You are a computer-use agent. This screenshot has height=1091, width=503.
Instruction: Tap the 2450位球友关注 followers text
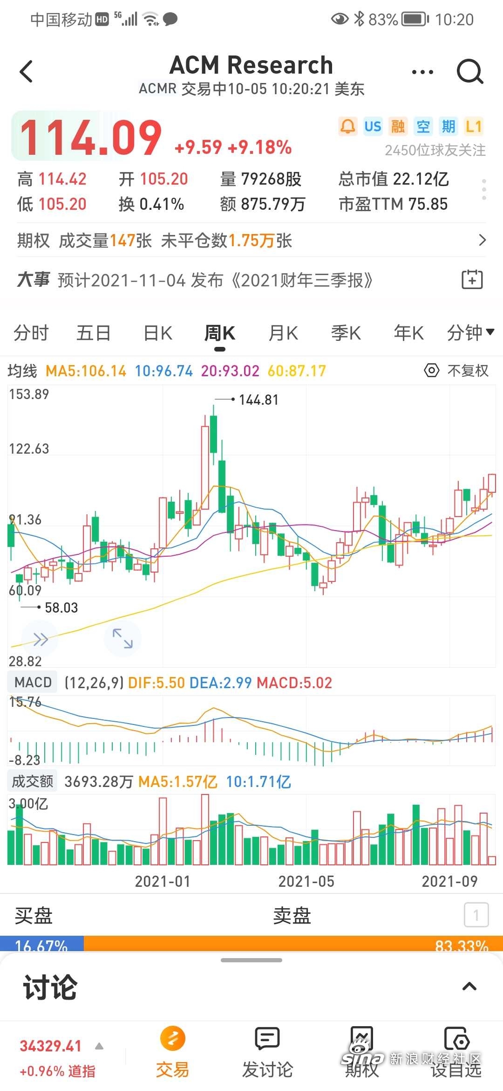[x=435, y=150]
